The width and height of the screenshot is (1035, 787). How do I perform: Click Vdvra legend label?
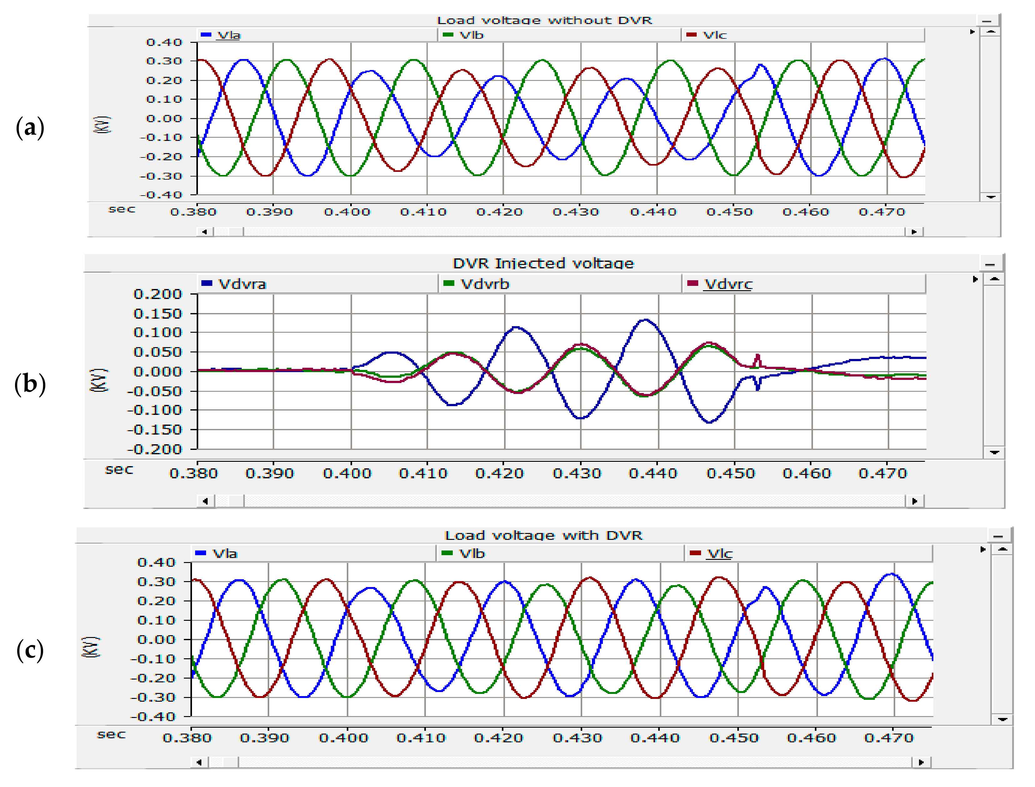coord(242,284)
